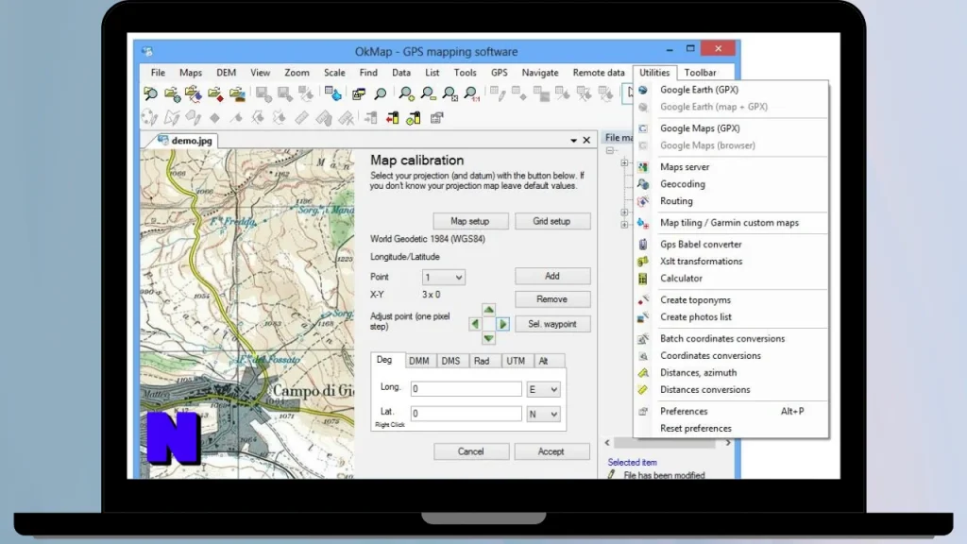
Task: Open the Point number dropdown
Action: (444, 278)
